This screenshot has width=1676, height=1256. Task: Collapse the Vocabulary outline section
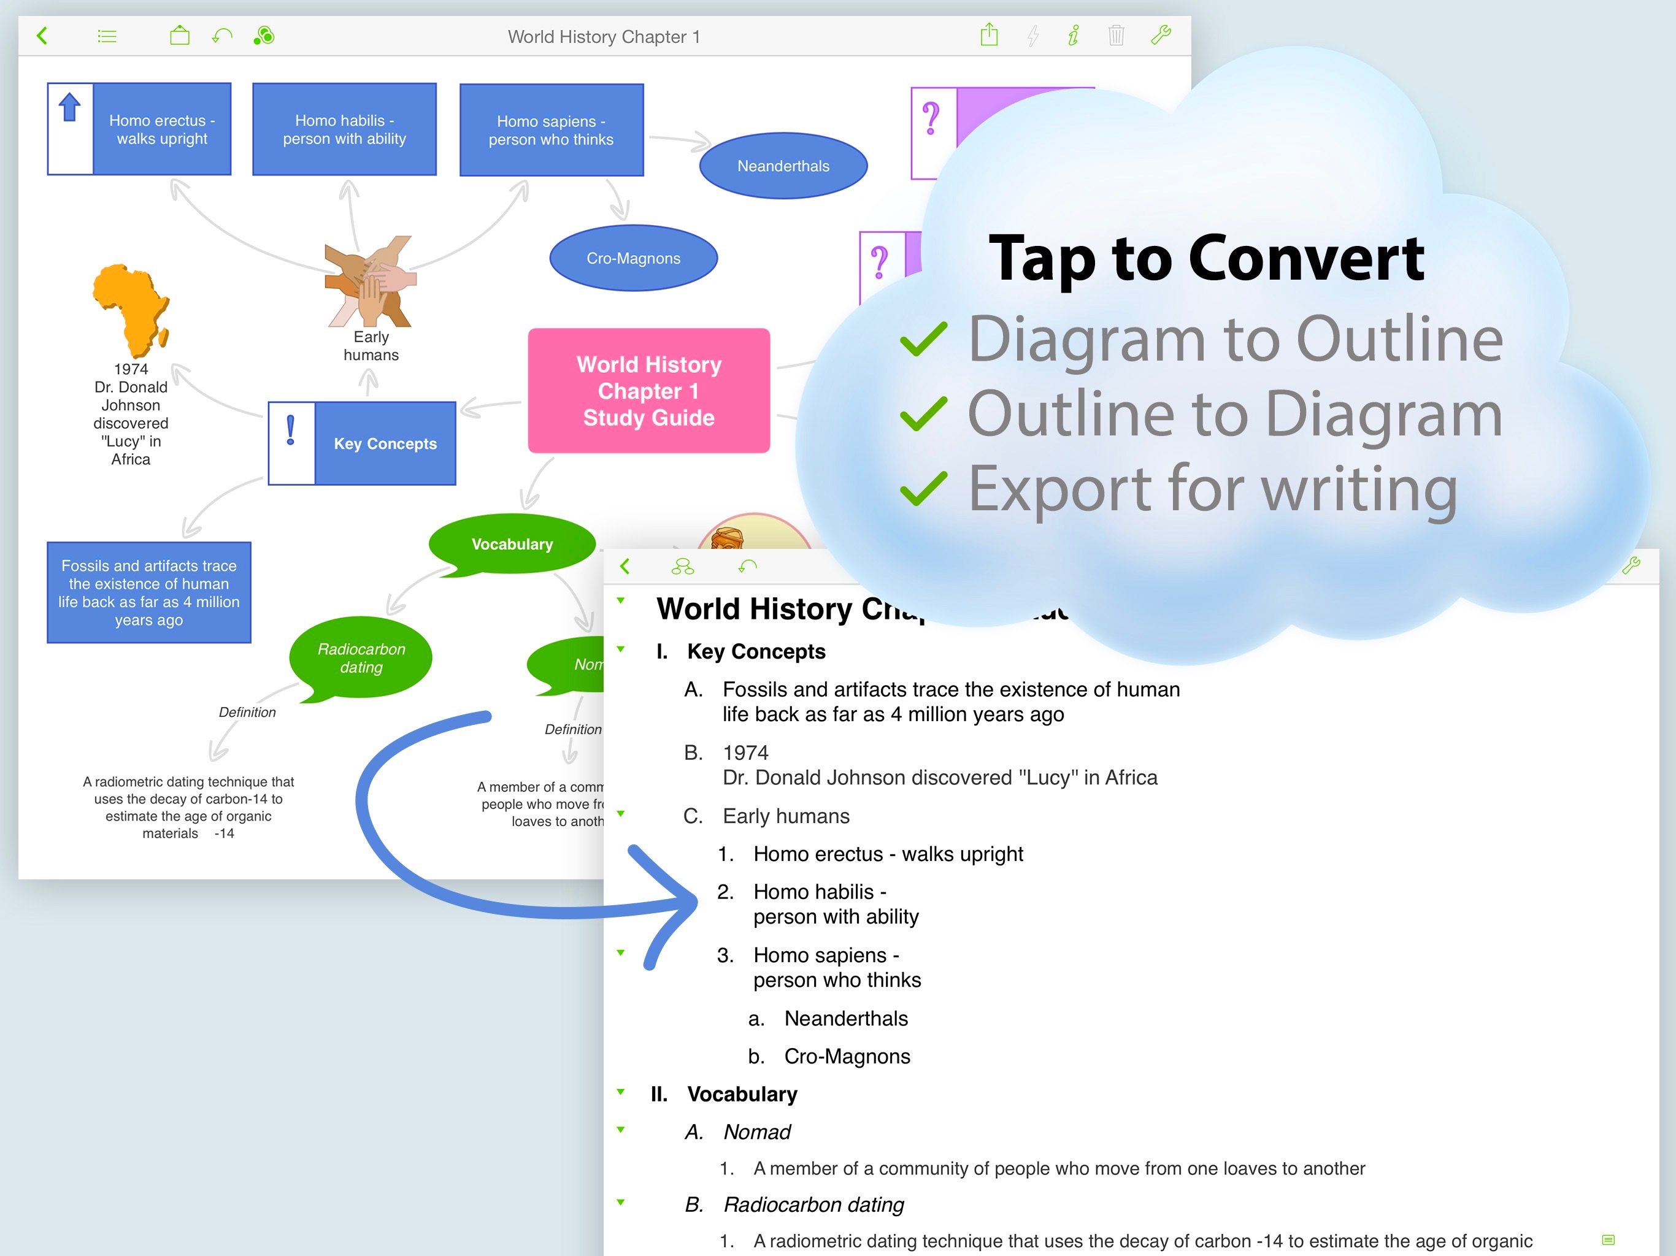tap(621, 1092)
